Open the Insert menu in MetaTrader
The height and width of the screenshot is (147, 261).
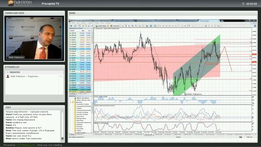click(83, 23)
